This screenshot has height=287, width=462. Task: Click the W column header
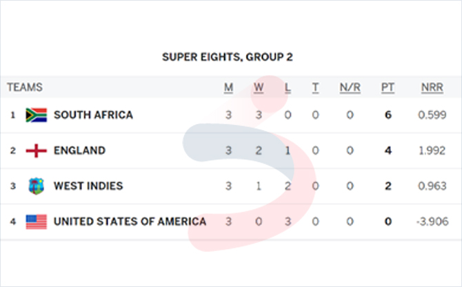pyautogui.click(x=259, y=88)
